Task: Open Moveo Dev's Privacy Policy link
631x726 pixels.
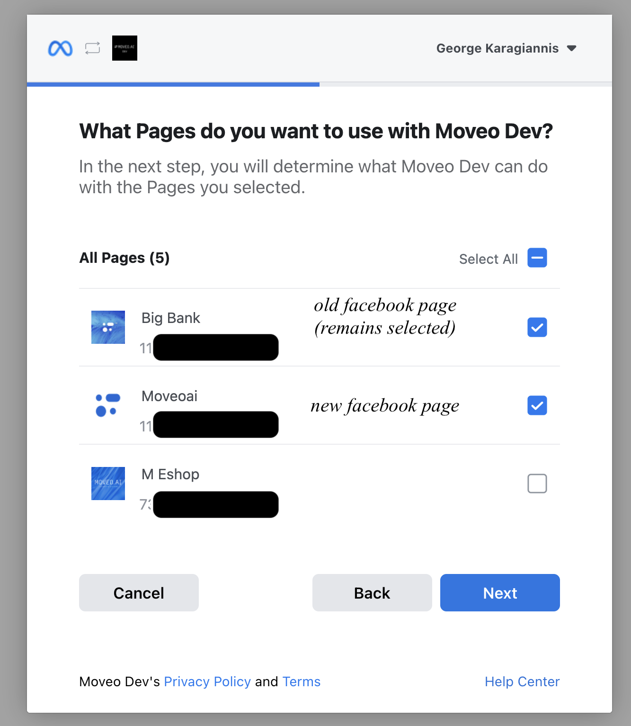Action: tap(207, 681)
